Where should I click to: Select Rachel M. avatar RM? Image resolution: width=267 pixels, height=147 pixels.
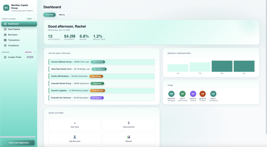coord(171,94)
